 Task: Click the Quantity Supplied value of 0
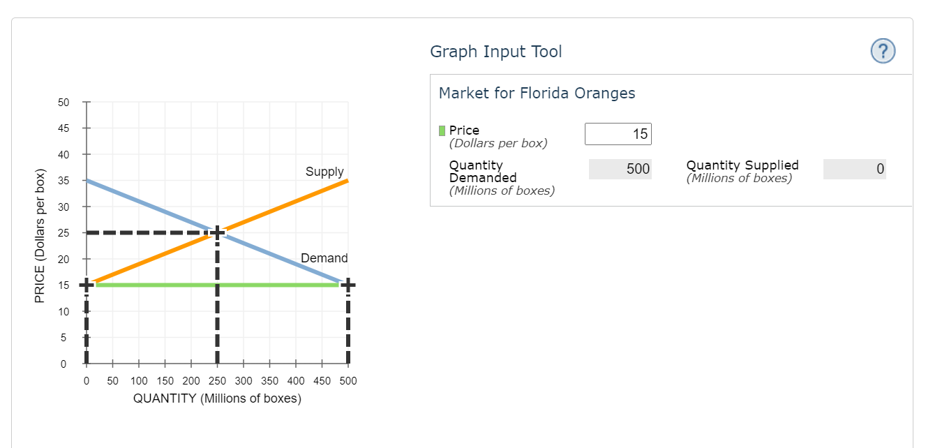(x=855, y=170)
